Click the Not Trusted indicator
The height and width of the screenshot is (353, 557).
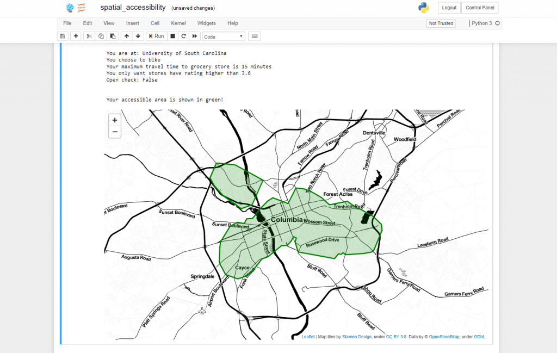(x=441, y=23)
